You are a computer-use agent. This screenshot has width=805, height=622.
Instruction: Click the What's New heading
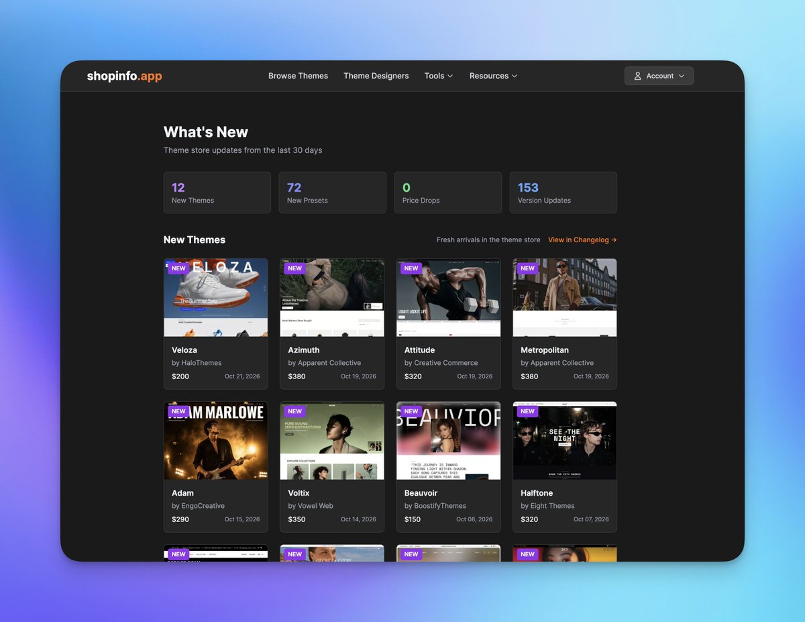pyautogui.click(x=206, y=132)
